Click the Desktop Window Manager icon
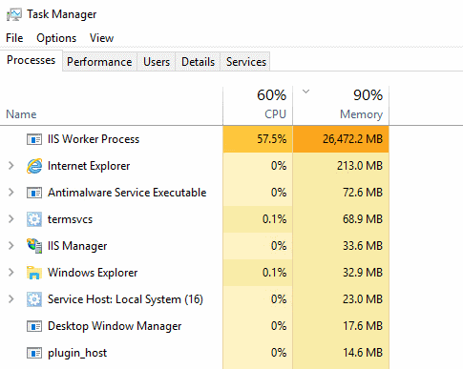The image size is (463, 369). coord(34,326)
